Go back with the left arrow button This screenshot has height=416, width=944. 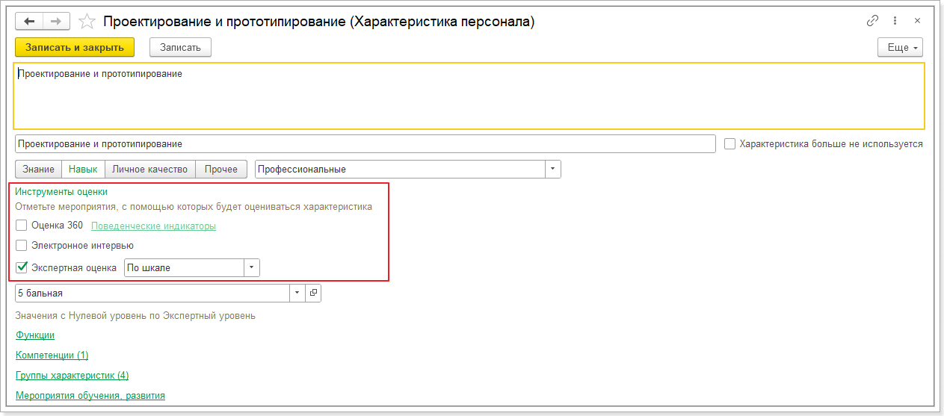point(30,22)
